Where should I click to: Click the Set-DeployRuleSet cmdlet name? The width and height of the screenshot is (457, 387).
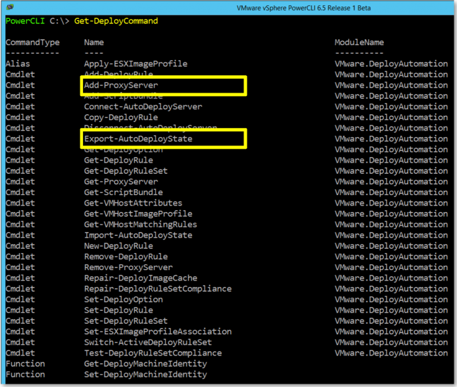coord(126,321)
